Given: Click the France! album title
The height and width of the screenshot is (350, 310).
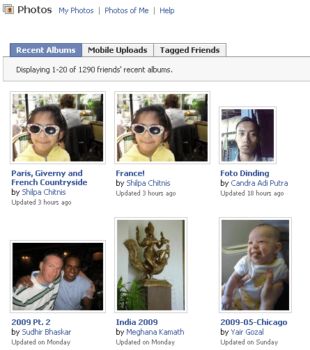Looking at the screenshot, I should [130, 173].
